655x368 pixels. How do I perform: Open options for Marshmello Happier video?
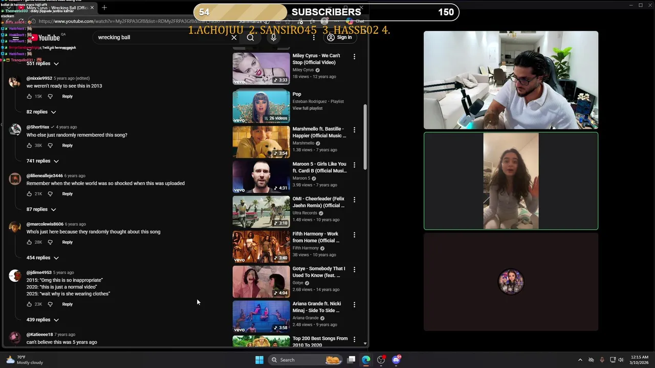[354, 130]
